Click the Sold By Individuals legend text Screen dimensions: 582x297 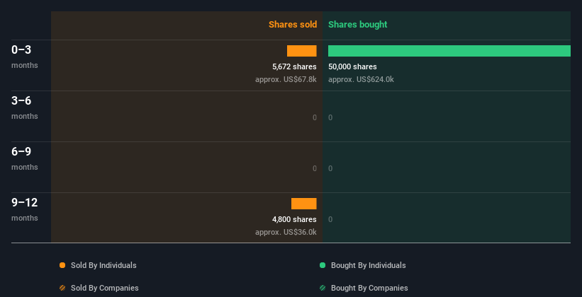point(103,265)
